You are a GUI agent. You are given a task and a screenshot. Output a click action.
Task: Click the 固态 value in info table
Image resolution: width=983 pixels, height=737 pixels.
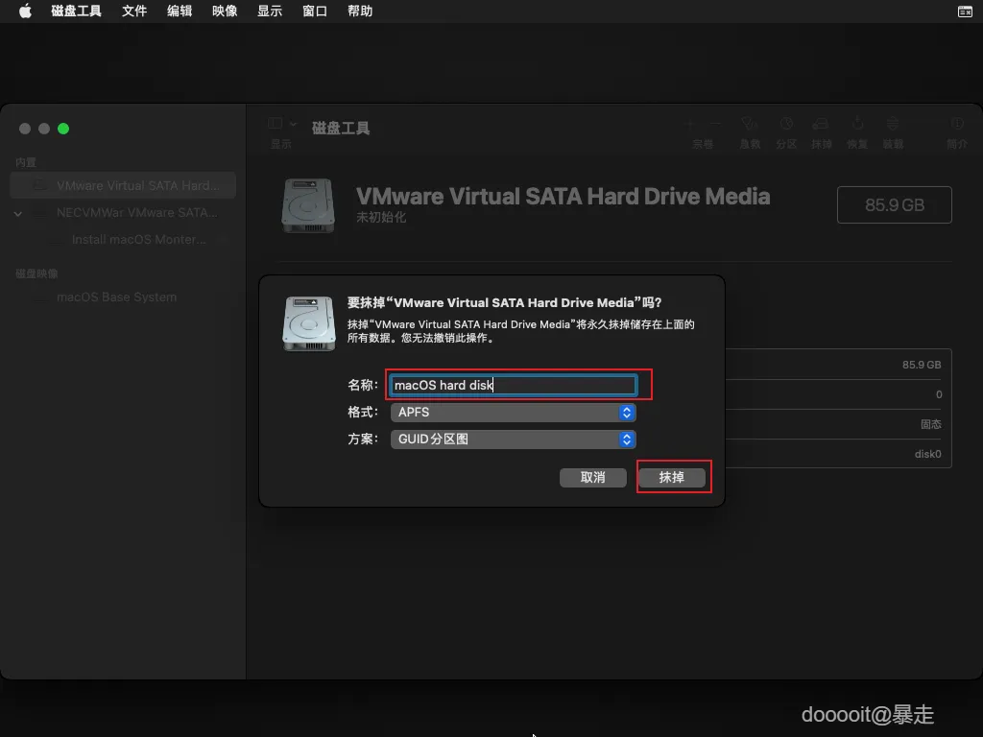tap(931, 424)
